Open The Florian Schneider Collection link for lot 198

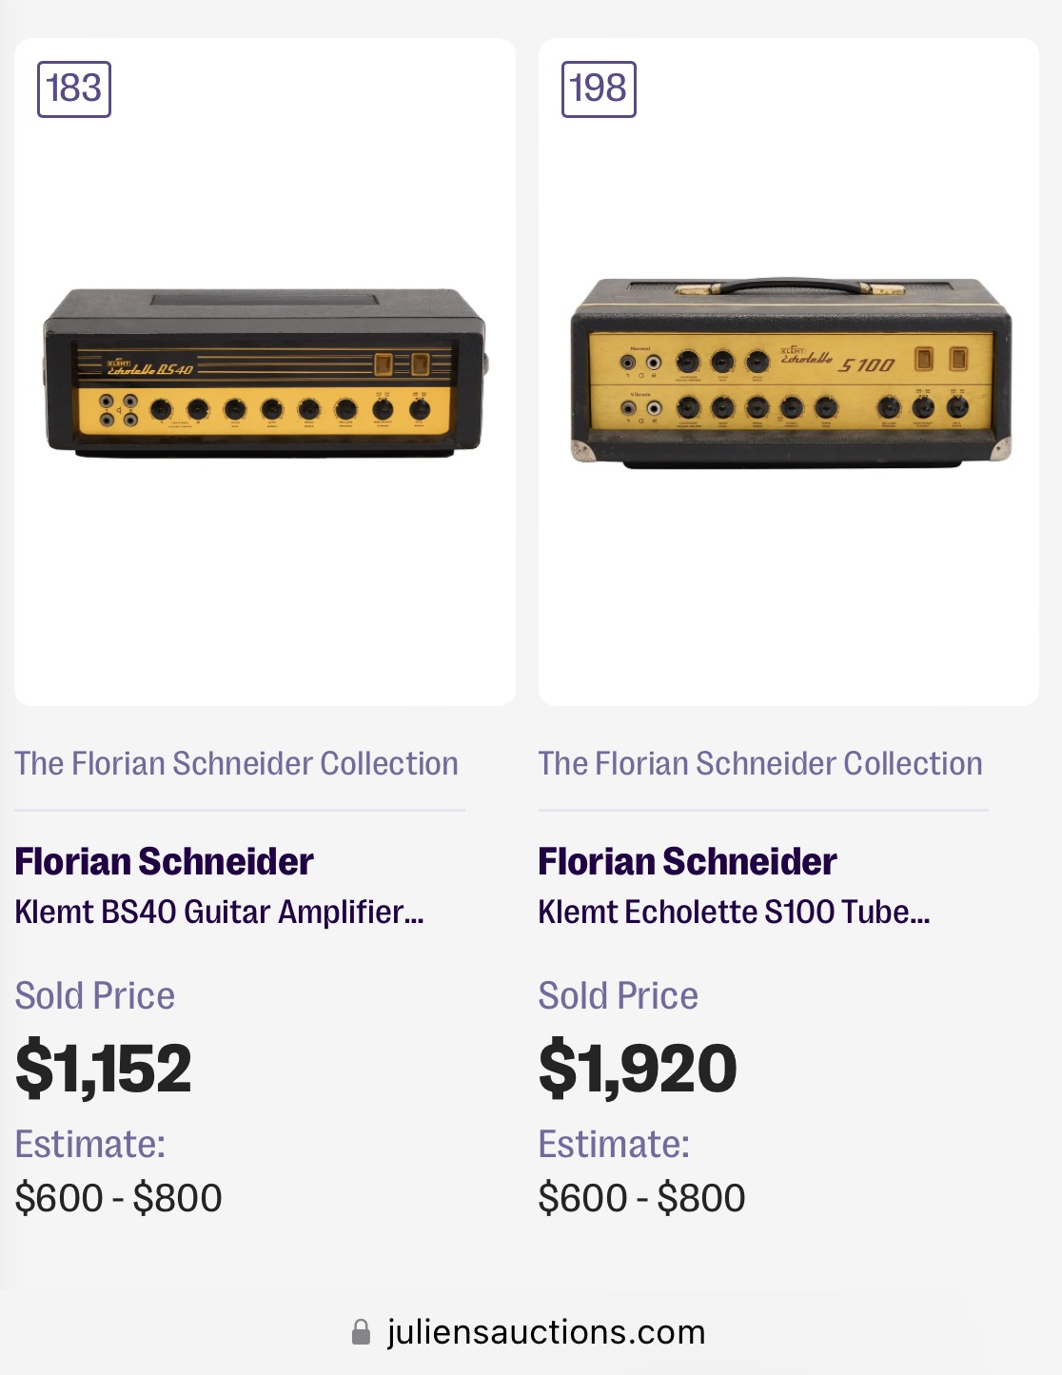point(760,763)
